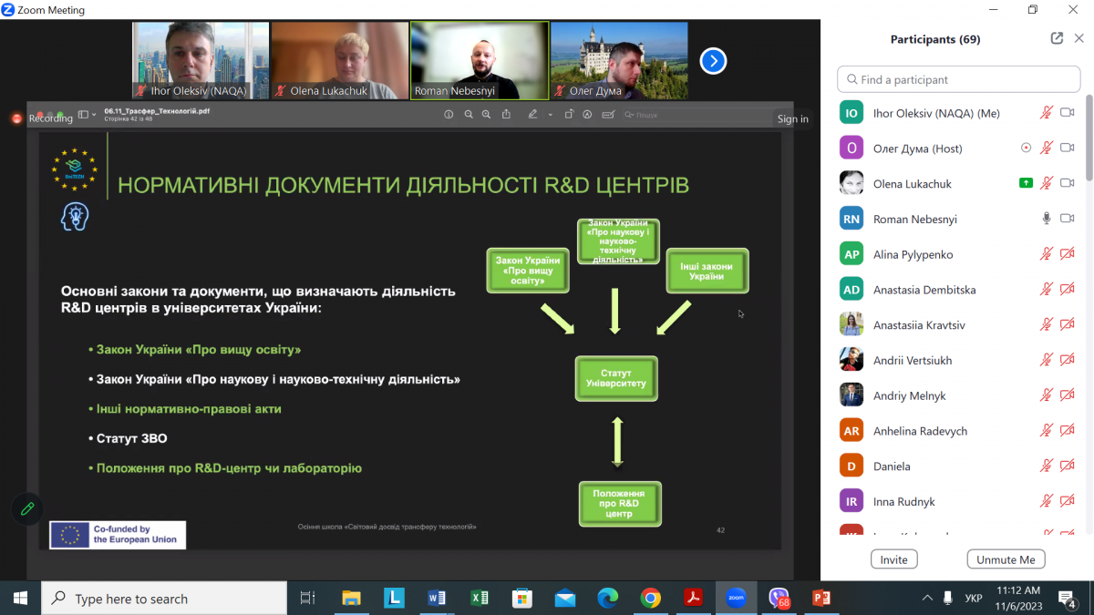Zoom out of the PDF document
This screenshot has width=1094, height=615.
click(x=469, y=115)
